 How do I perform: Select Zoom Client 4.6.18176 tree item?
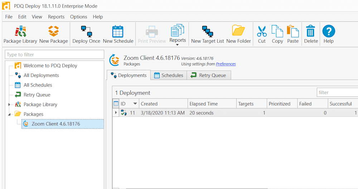click(x=63, y=124)
